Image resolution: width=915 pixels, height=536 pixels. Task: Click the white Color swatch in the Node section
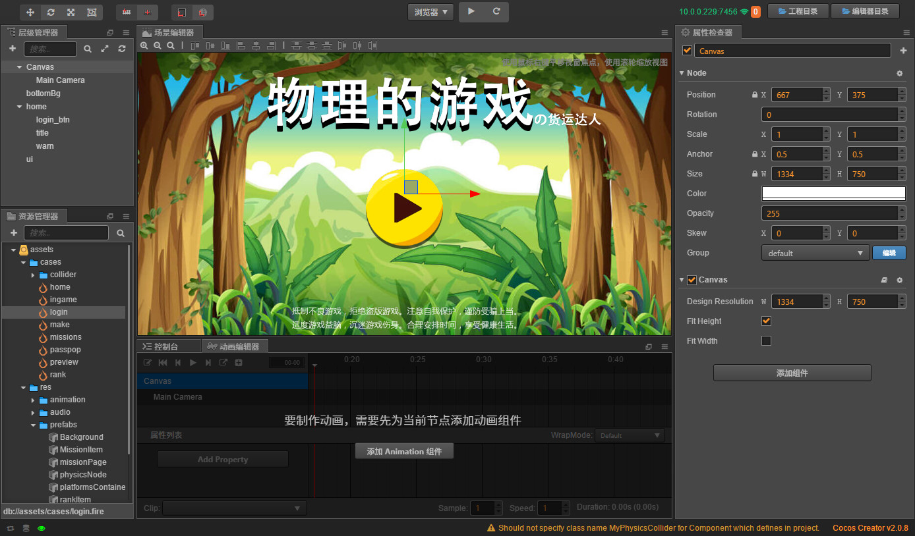tap(833, 193)
